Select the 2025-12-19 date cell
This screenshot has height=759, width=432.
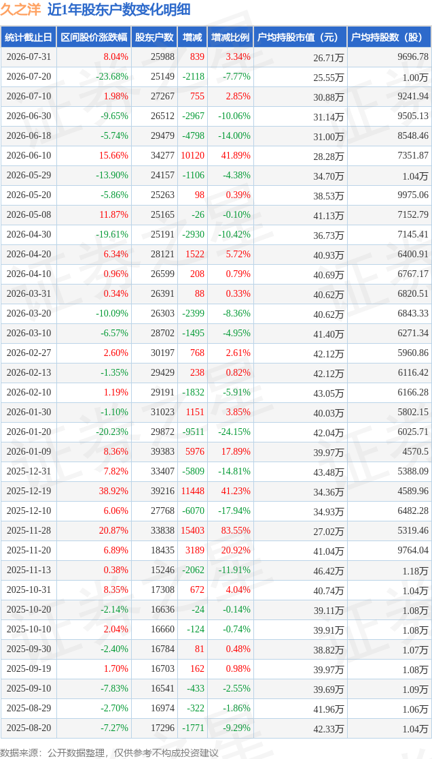tap(29, 491)
